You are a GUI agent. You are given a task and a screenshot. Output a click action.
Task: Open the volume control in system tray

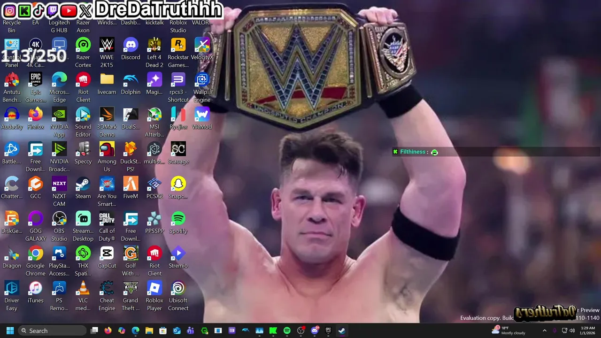click(572, 330)
